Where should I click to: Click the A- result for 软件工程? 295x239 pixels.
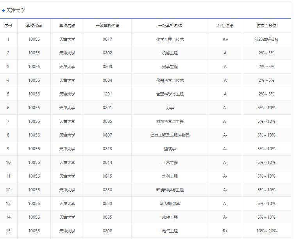(x=225, y=217)
